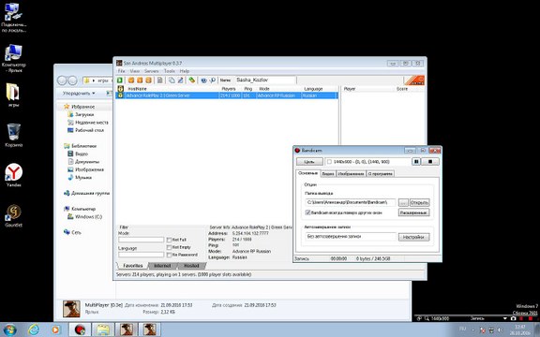Image resolution: width=540 pixels, height=337 pixels.
Task: Click the lock icon of Advance RolePlay row
Action: (120, 95)
